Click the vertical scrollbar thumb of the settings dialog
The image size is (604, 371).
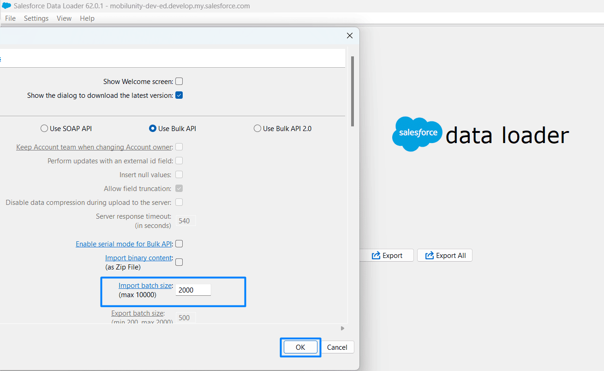pos(353,91)
